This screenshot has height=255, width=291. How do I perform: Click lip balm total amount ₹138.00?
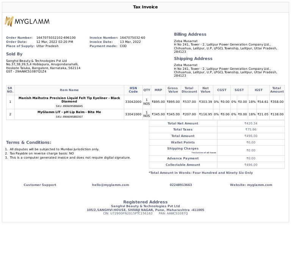277,114
